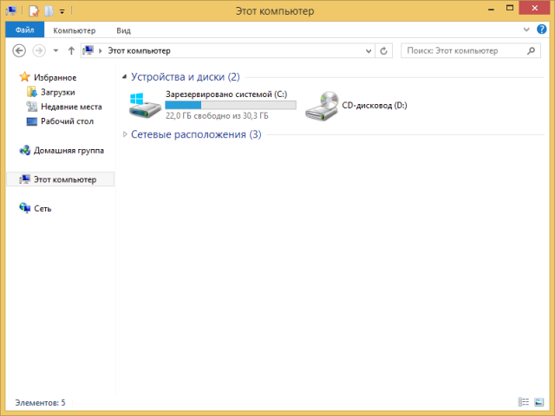Collapse the Устройства и диски section

(x=126, y=77)
